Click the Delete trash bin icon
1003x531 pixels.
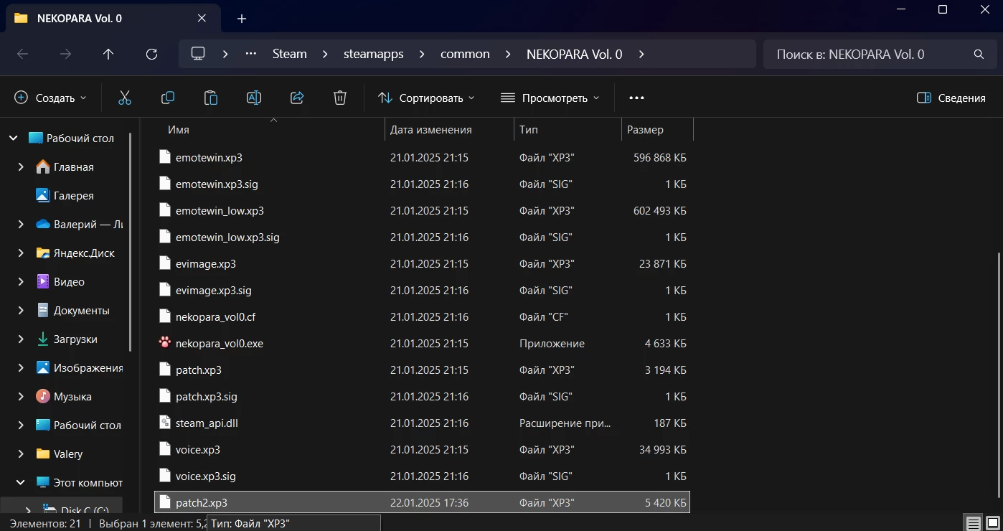pos(340,98)
